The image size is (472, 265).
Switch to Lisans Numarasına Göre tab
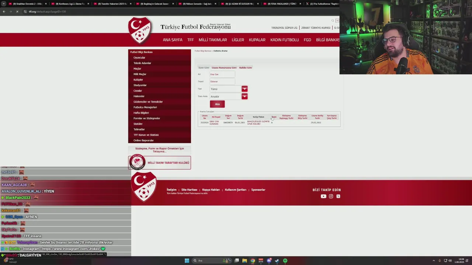click(x=224, y=68)
